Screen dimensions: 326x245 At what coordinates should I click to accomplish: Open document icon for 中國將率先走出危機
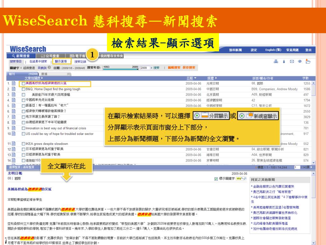click(x=13, y=100)
